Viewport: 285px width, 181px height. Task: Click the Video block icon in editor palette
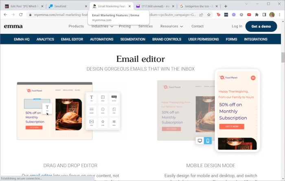(x=92, y=122)
